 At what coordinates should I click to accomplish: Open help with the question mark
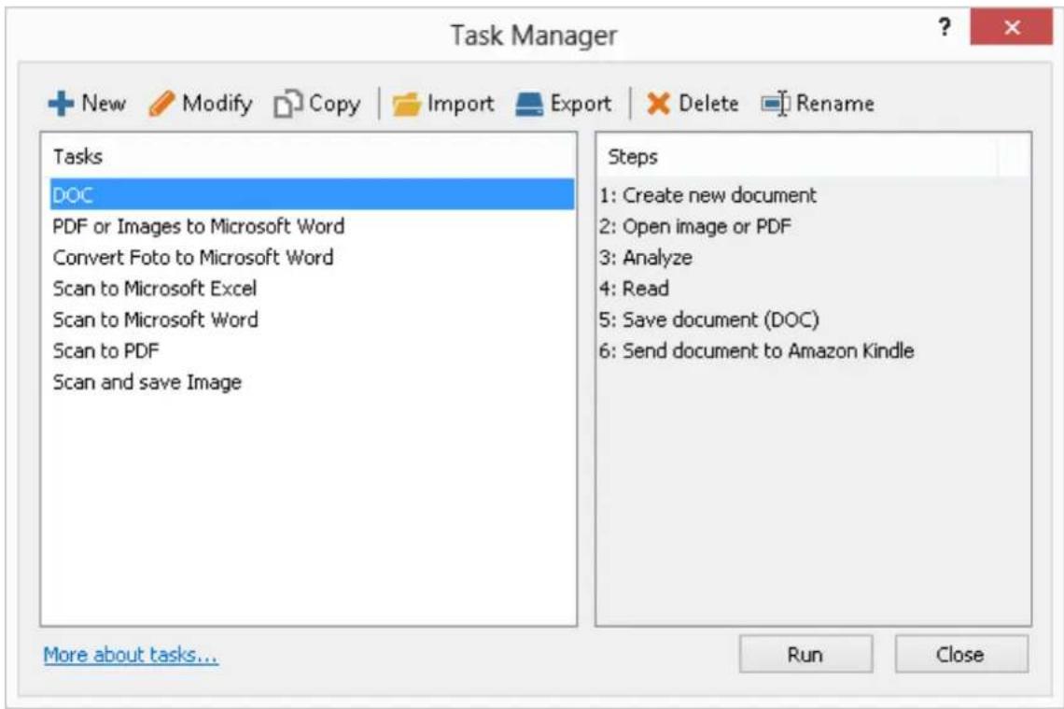(x=944, y=27)
